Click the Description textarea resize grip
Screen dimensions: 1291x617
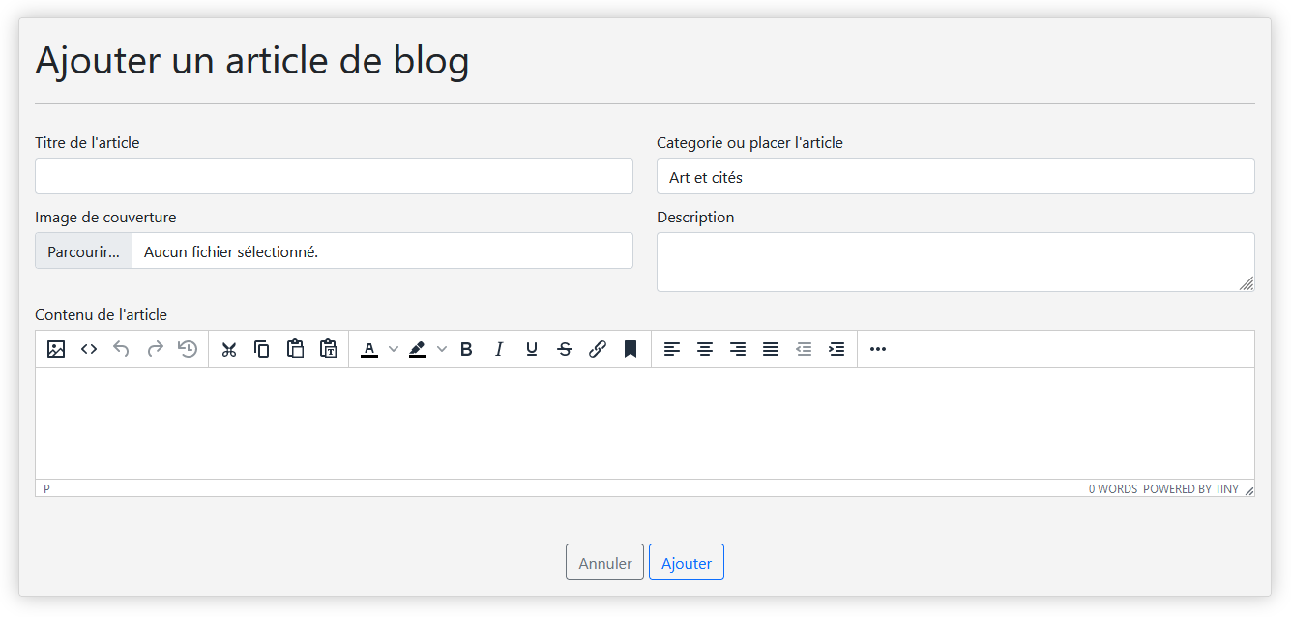pos(1247,283)
